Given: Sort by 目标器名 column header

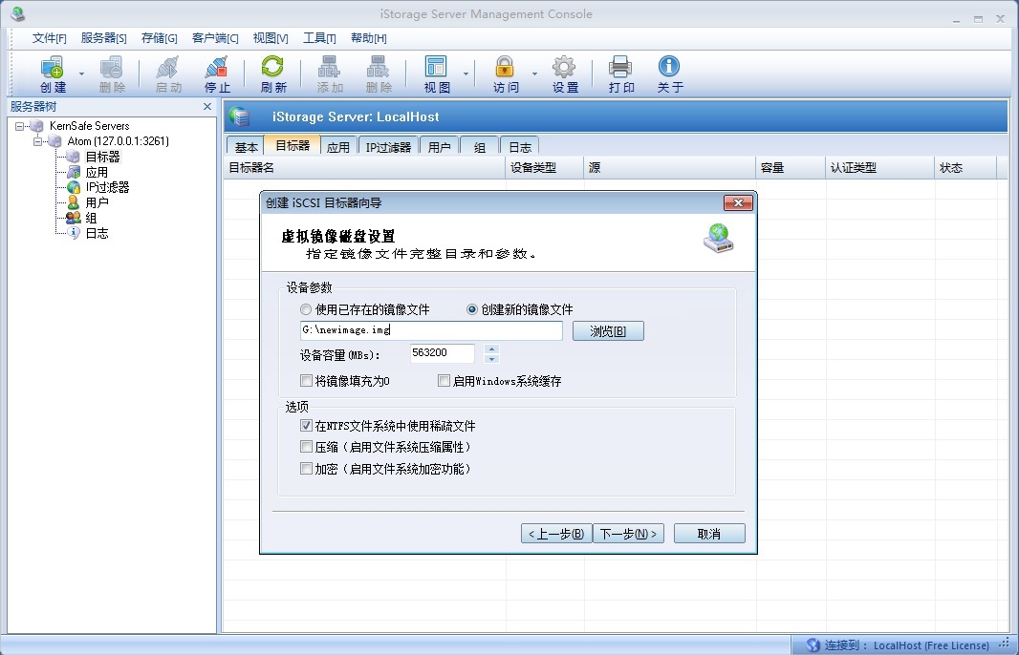Looking at the screenshot, I should point(364,167).
